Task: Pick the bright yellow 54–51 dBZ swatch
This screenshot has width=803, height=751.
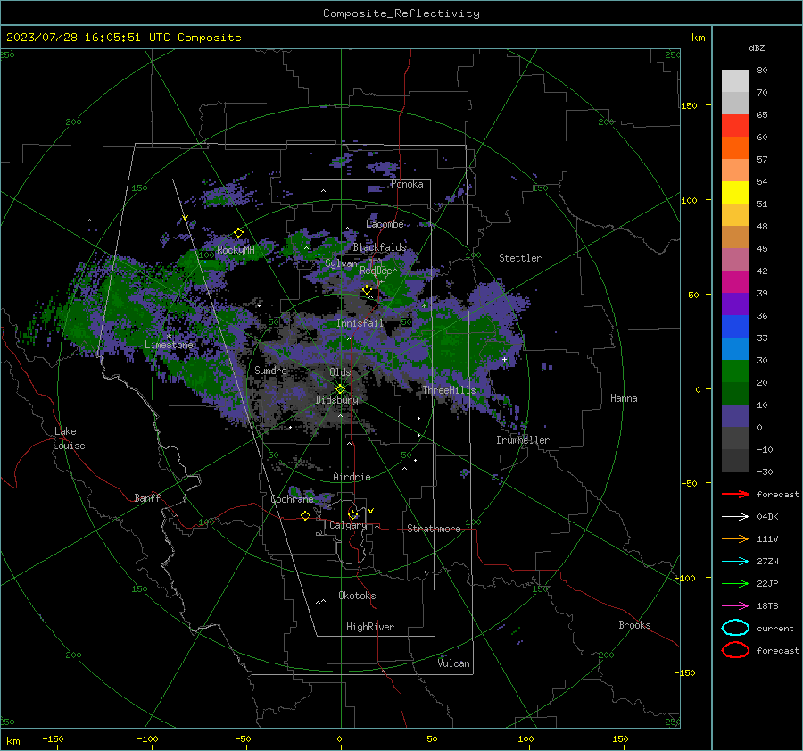Action: click(x=735, y=193)
